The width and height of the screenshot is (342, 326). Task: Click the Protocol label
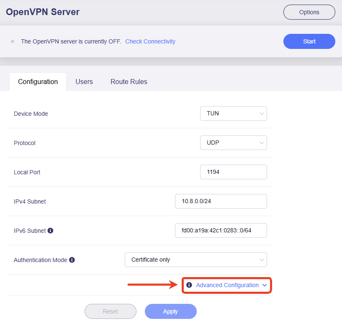pos(24,143)
